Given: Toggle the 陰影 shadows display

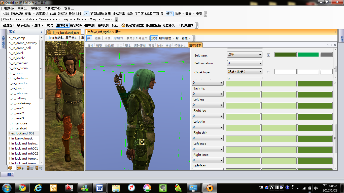Looking at the screenshot, I should tap(79, 14).
